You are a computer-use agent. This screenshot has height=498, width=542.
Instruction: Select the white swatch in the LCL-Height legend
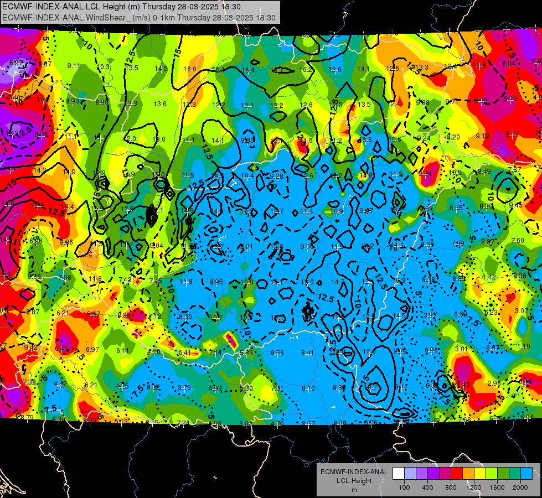398,474
